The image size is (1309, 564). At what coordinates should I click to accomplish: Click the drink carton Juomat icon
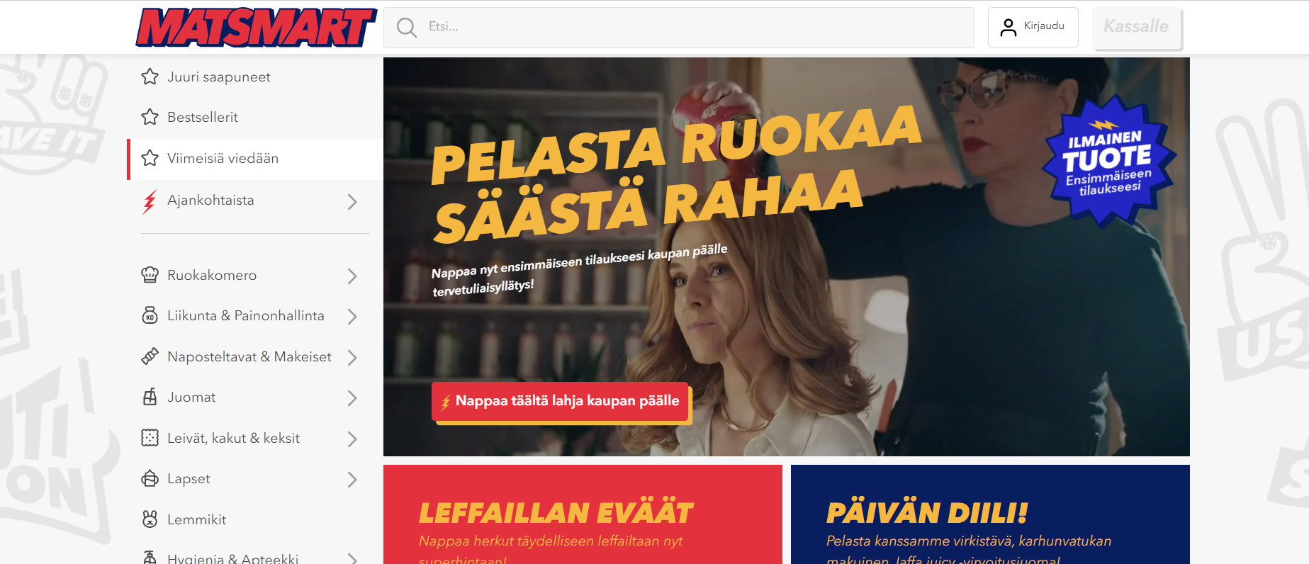(150, 397)
